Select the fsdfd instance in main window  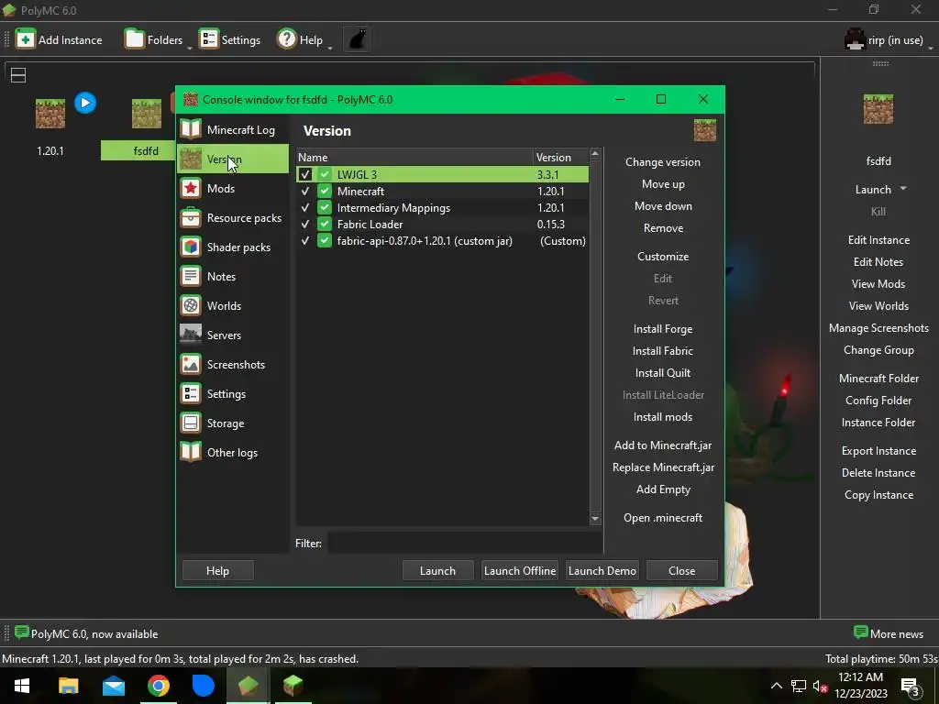coord(146,151)
